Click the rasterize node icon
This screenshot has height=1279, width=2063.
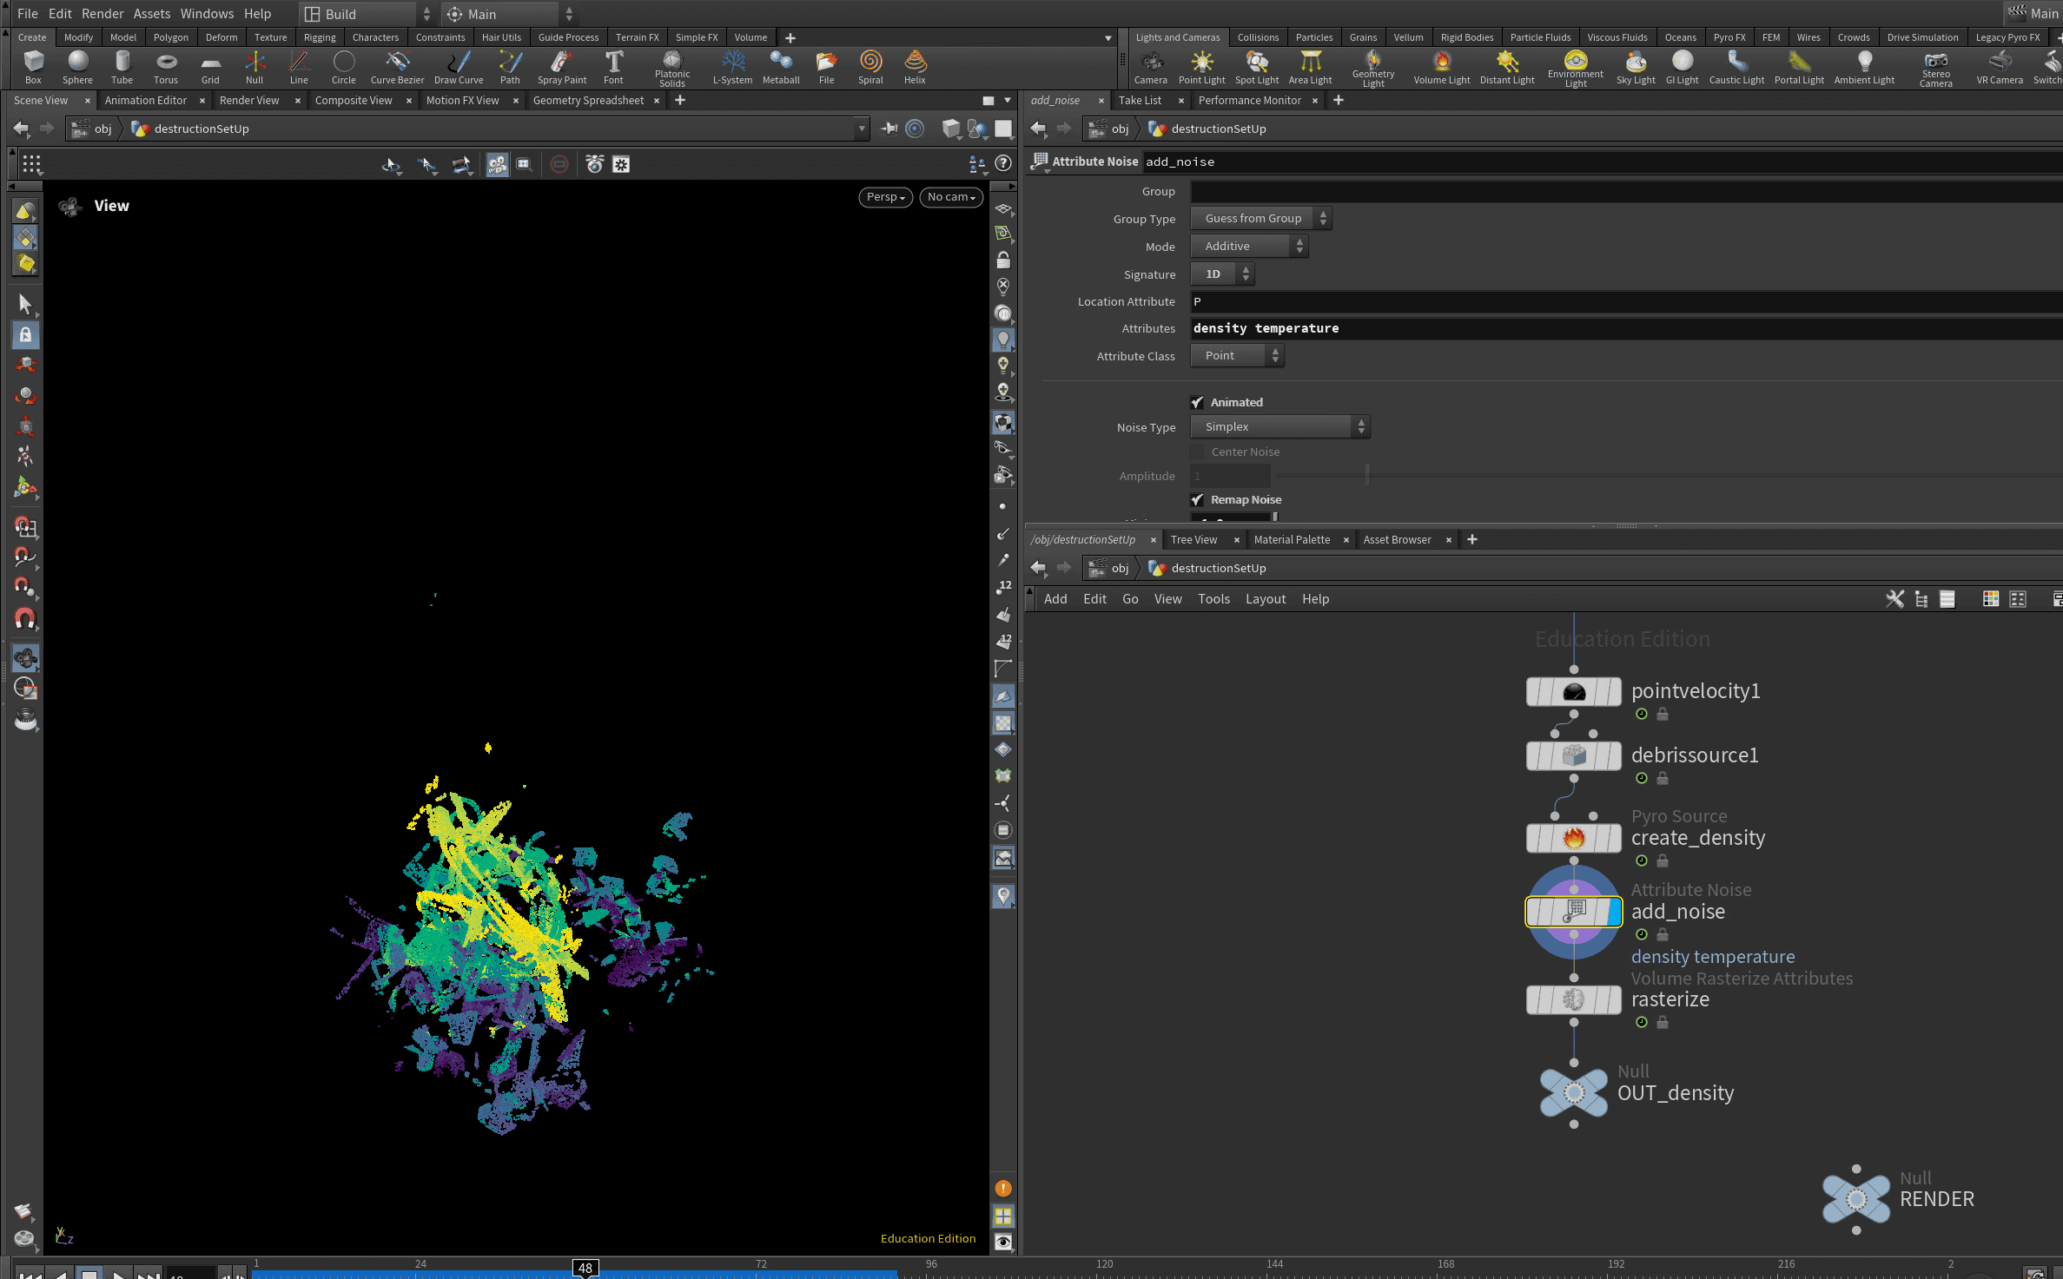[x=1573, y=999]
